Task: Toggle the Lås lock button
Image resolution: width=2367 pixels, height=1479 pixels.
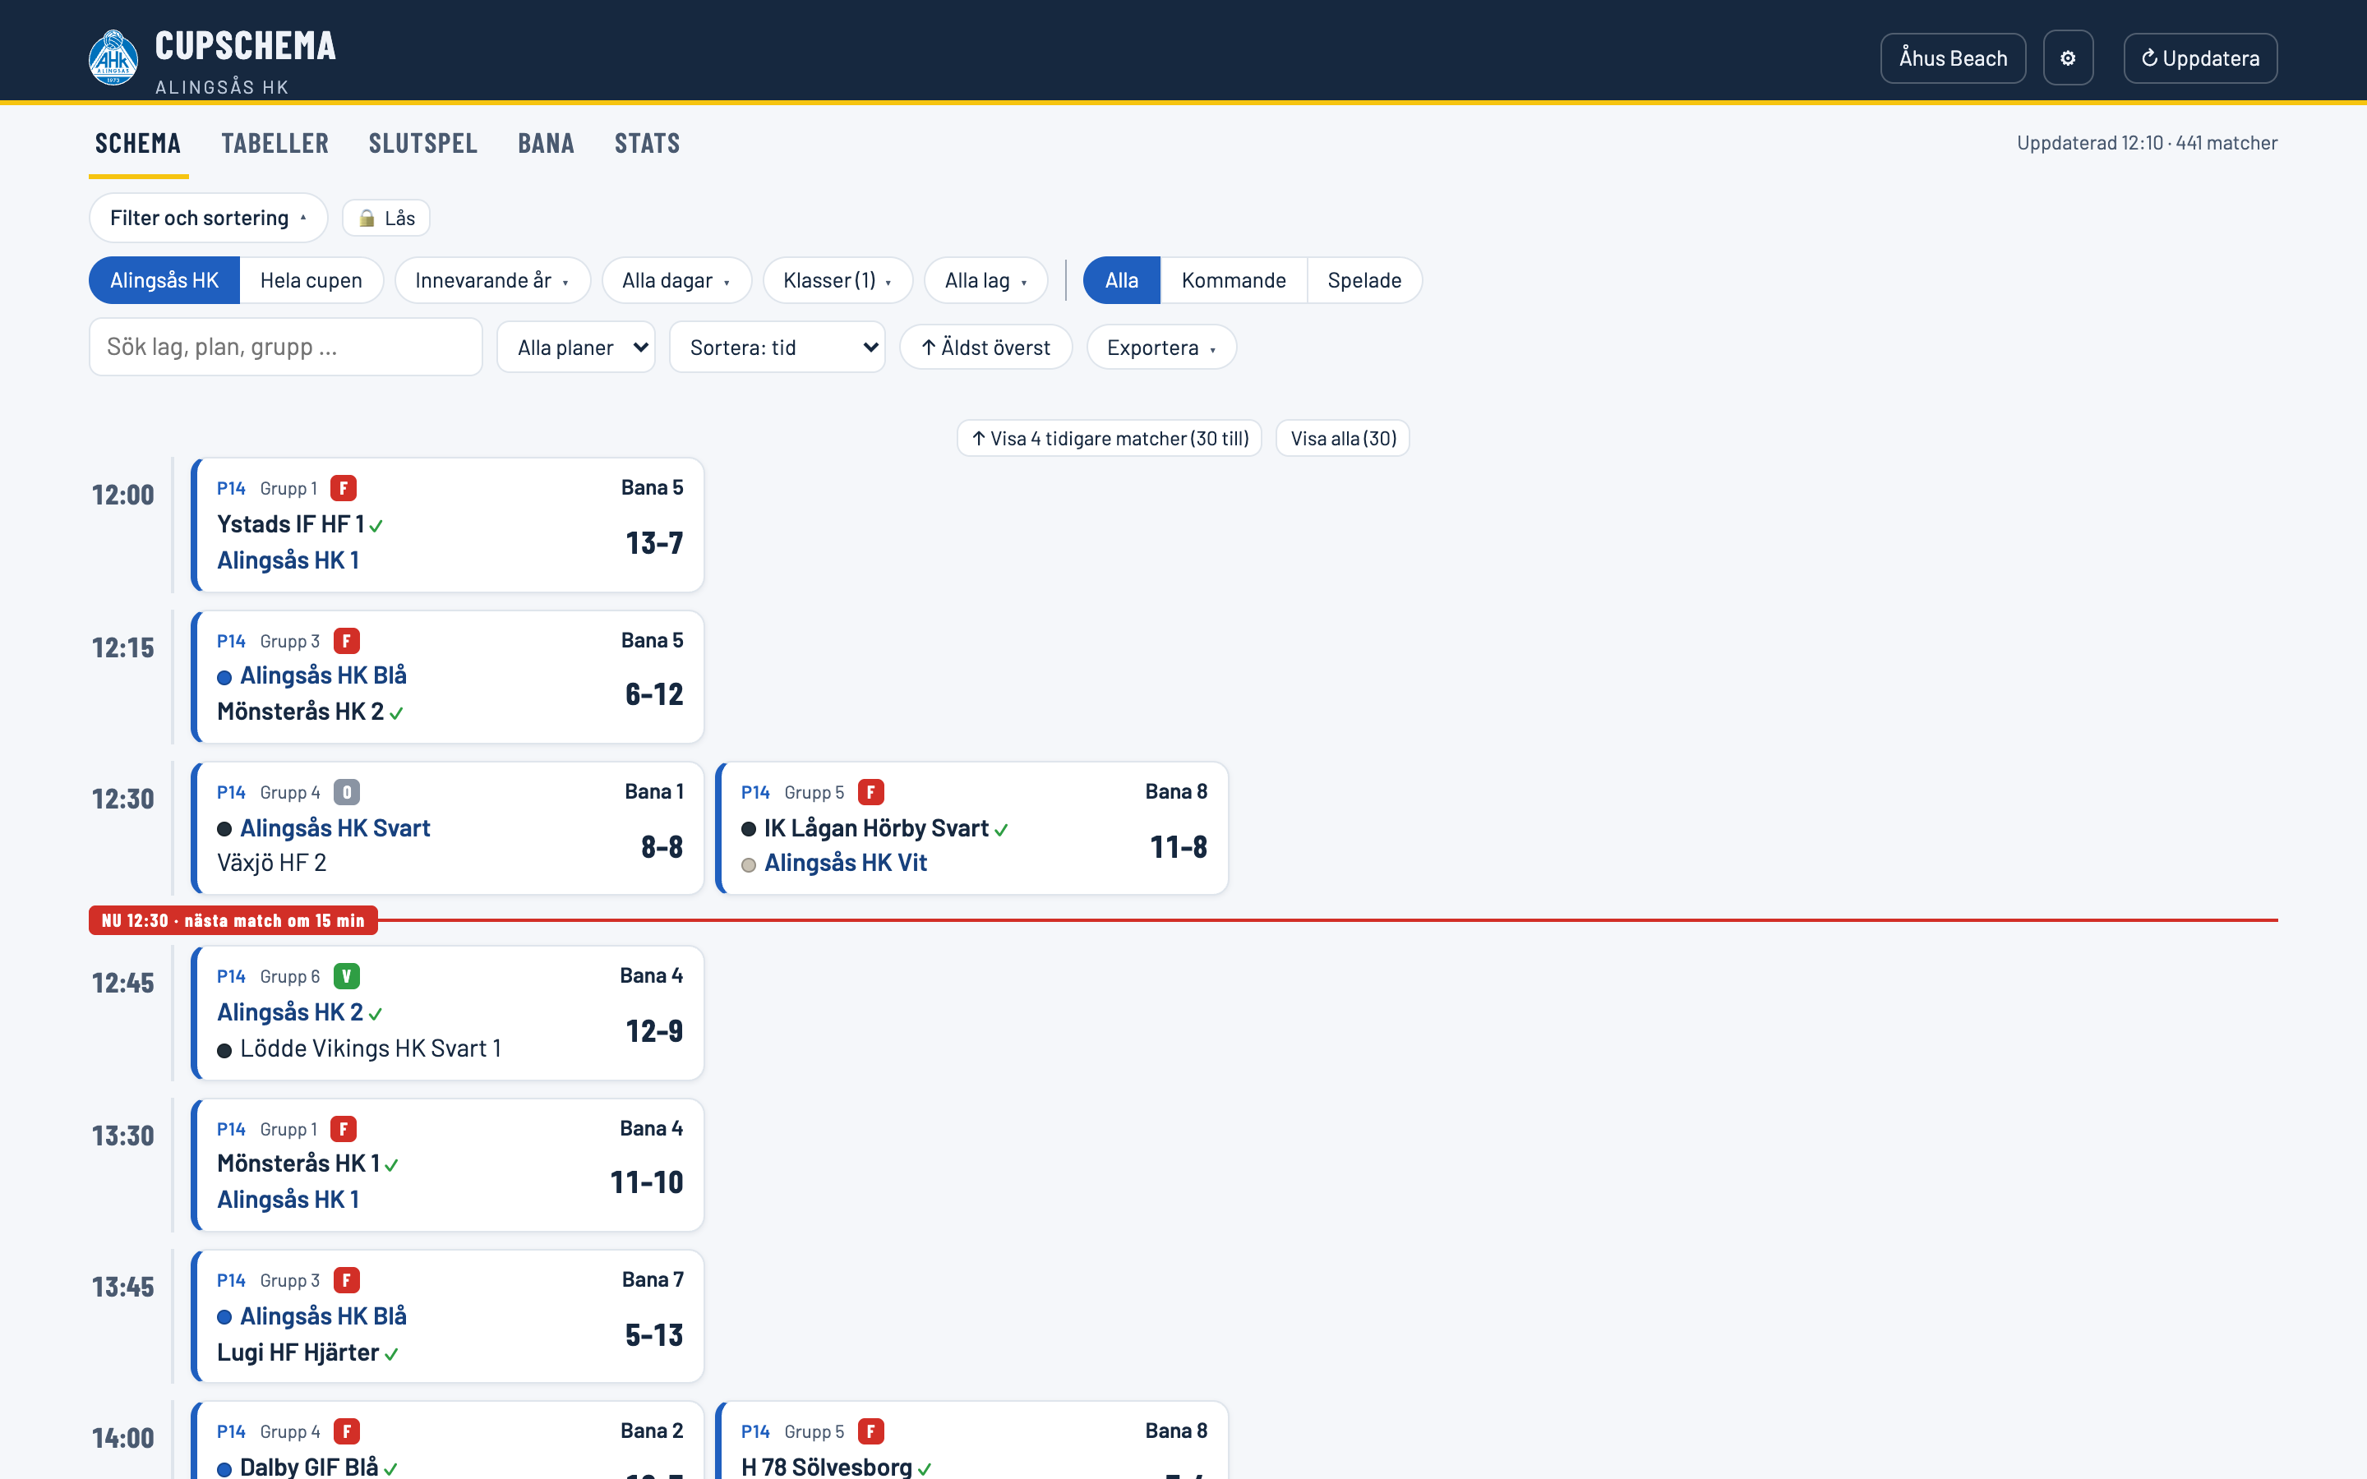Action: pos(386,218)
